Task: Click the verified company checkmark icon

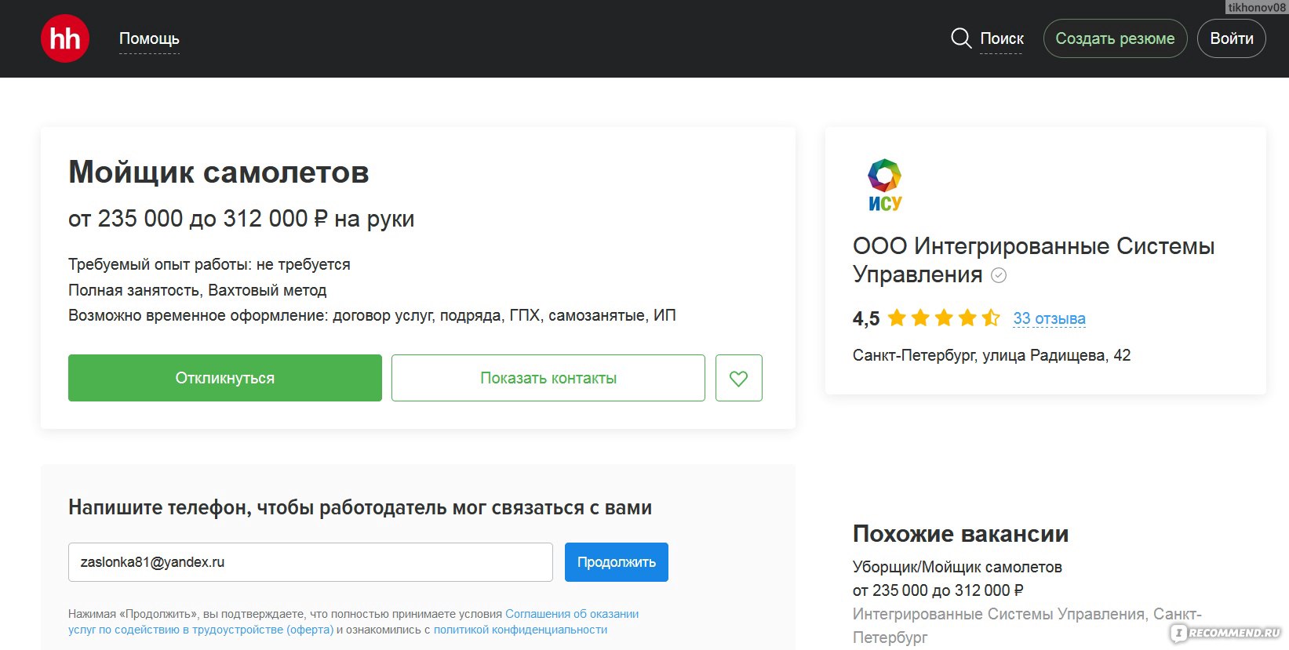Action: pos(999,275)
